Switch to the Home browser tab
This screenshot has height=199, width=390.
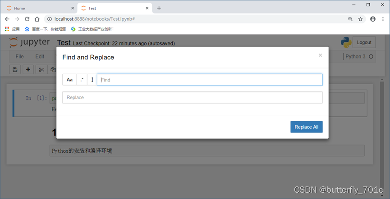[40, 8]
